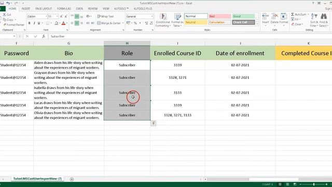Copy the selection with Copy button
This screenshot has height=187, width=332.
[8, 20]
